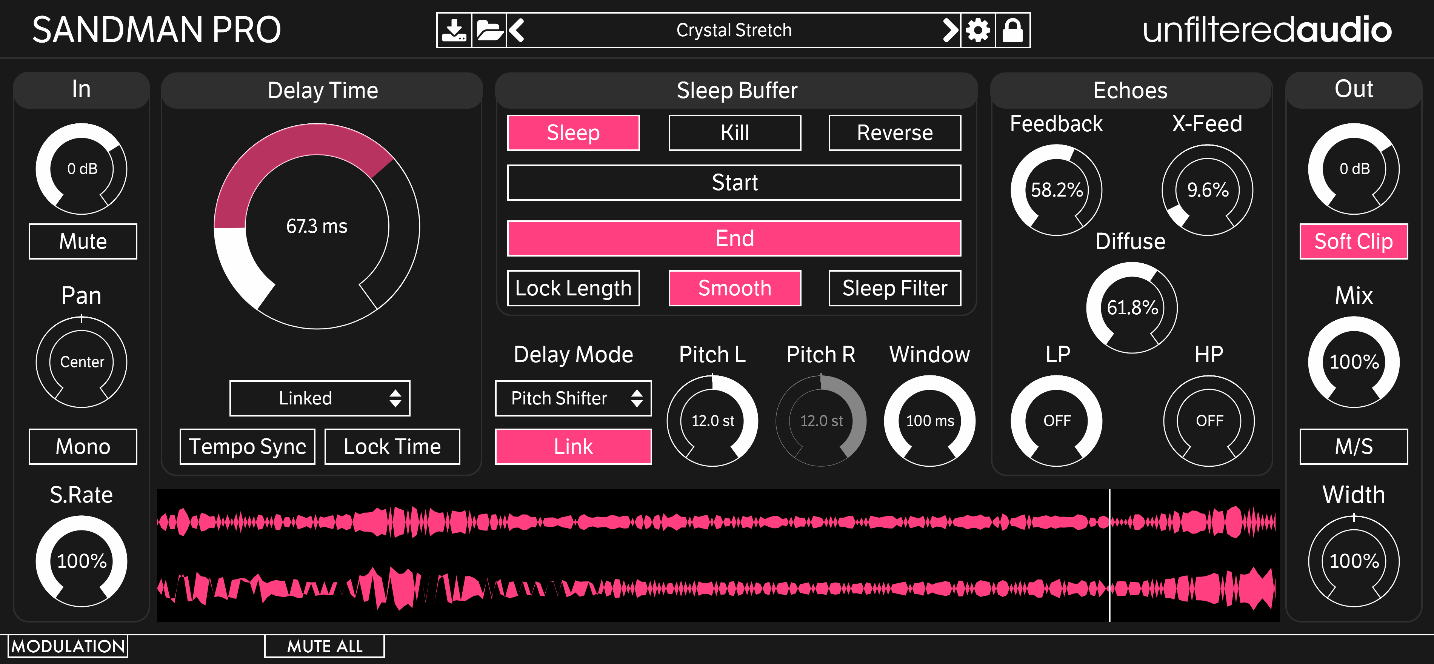The image size is (1434, 664).
Task: Open the load preset folder icon
Action: [x=489, y=30]
